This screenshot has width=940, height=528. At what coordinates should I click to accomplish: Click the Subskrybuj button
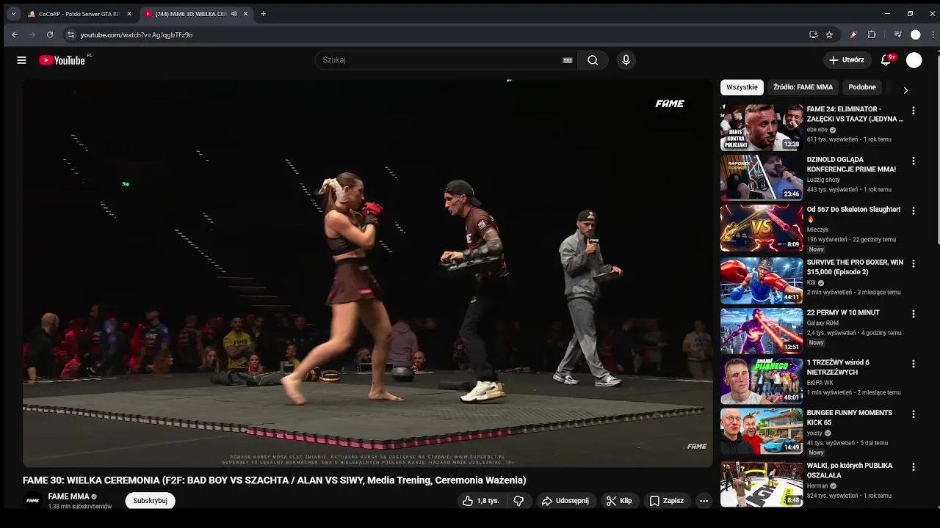[x=150, y=501]
